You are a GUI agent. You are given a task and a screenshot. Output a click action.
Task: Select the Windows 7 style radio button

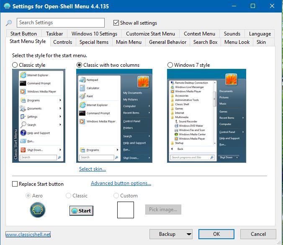point(170,65)
